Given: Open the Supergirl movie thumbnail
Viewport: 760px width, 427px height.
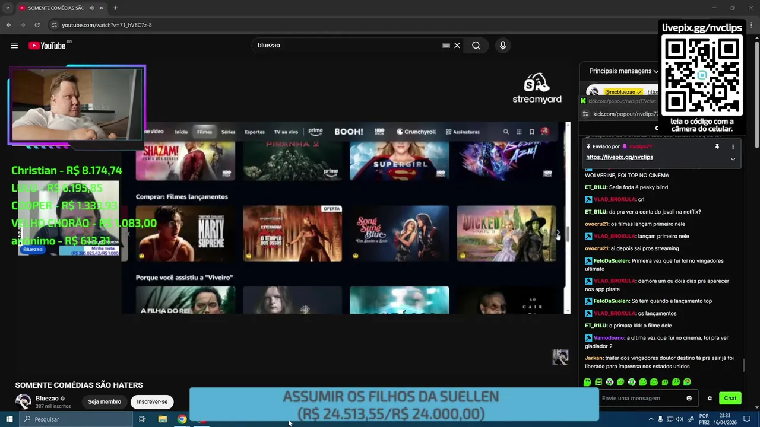Looking at the screenshot, I should [399, 161].
